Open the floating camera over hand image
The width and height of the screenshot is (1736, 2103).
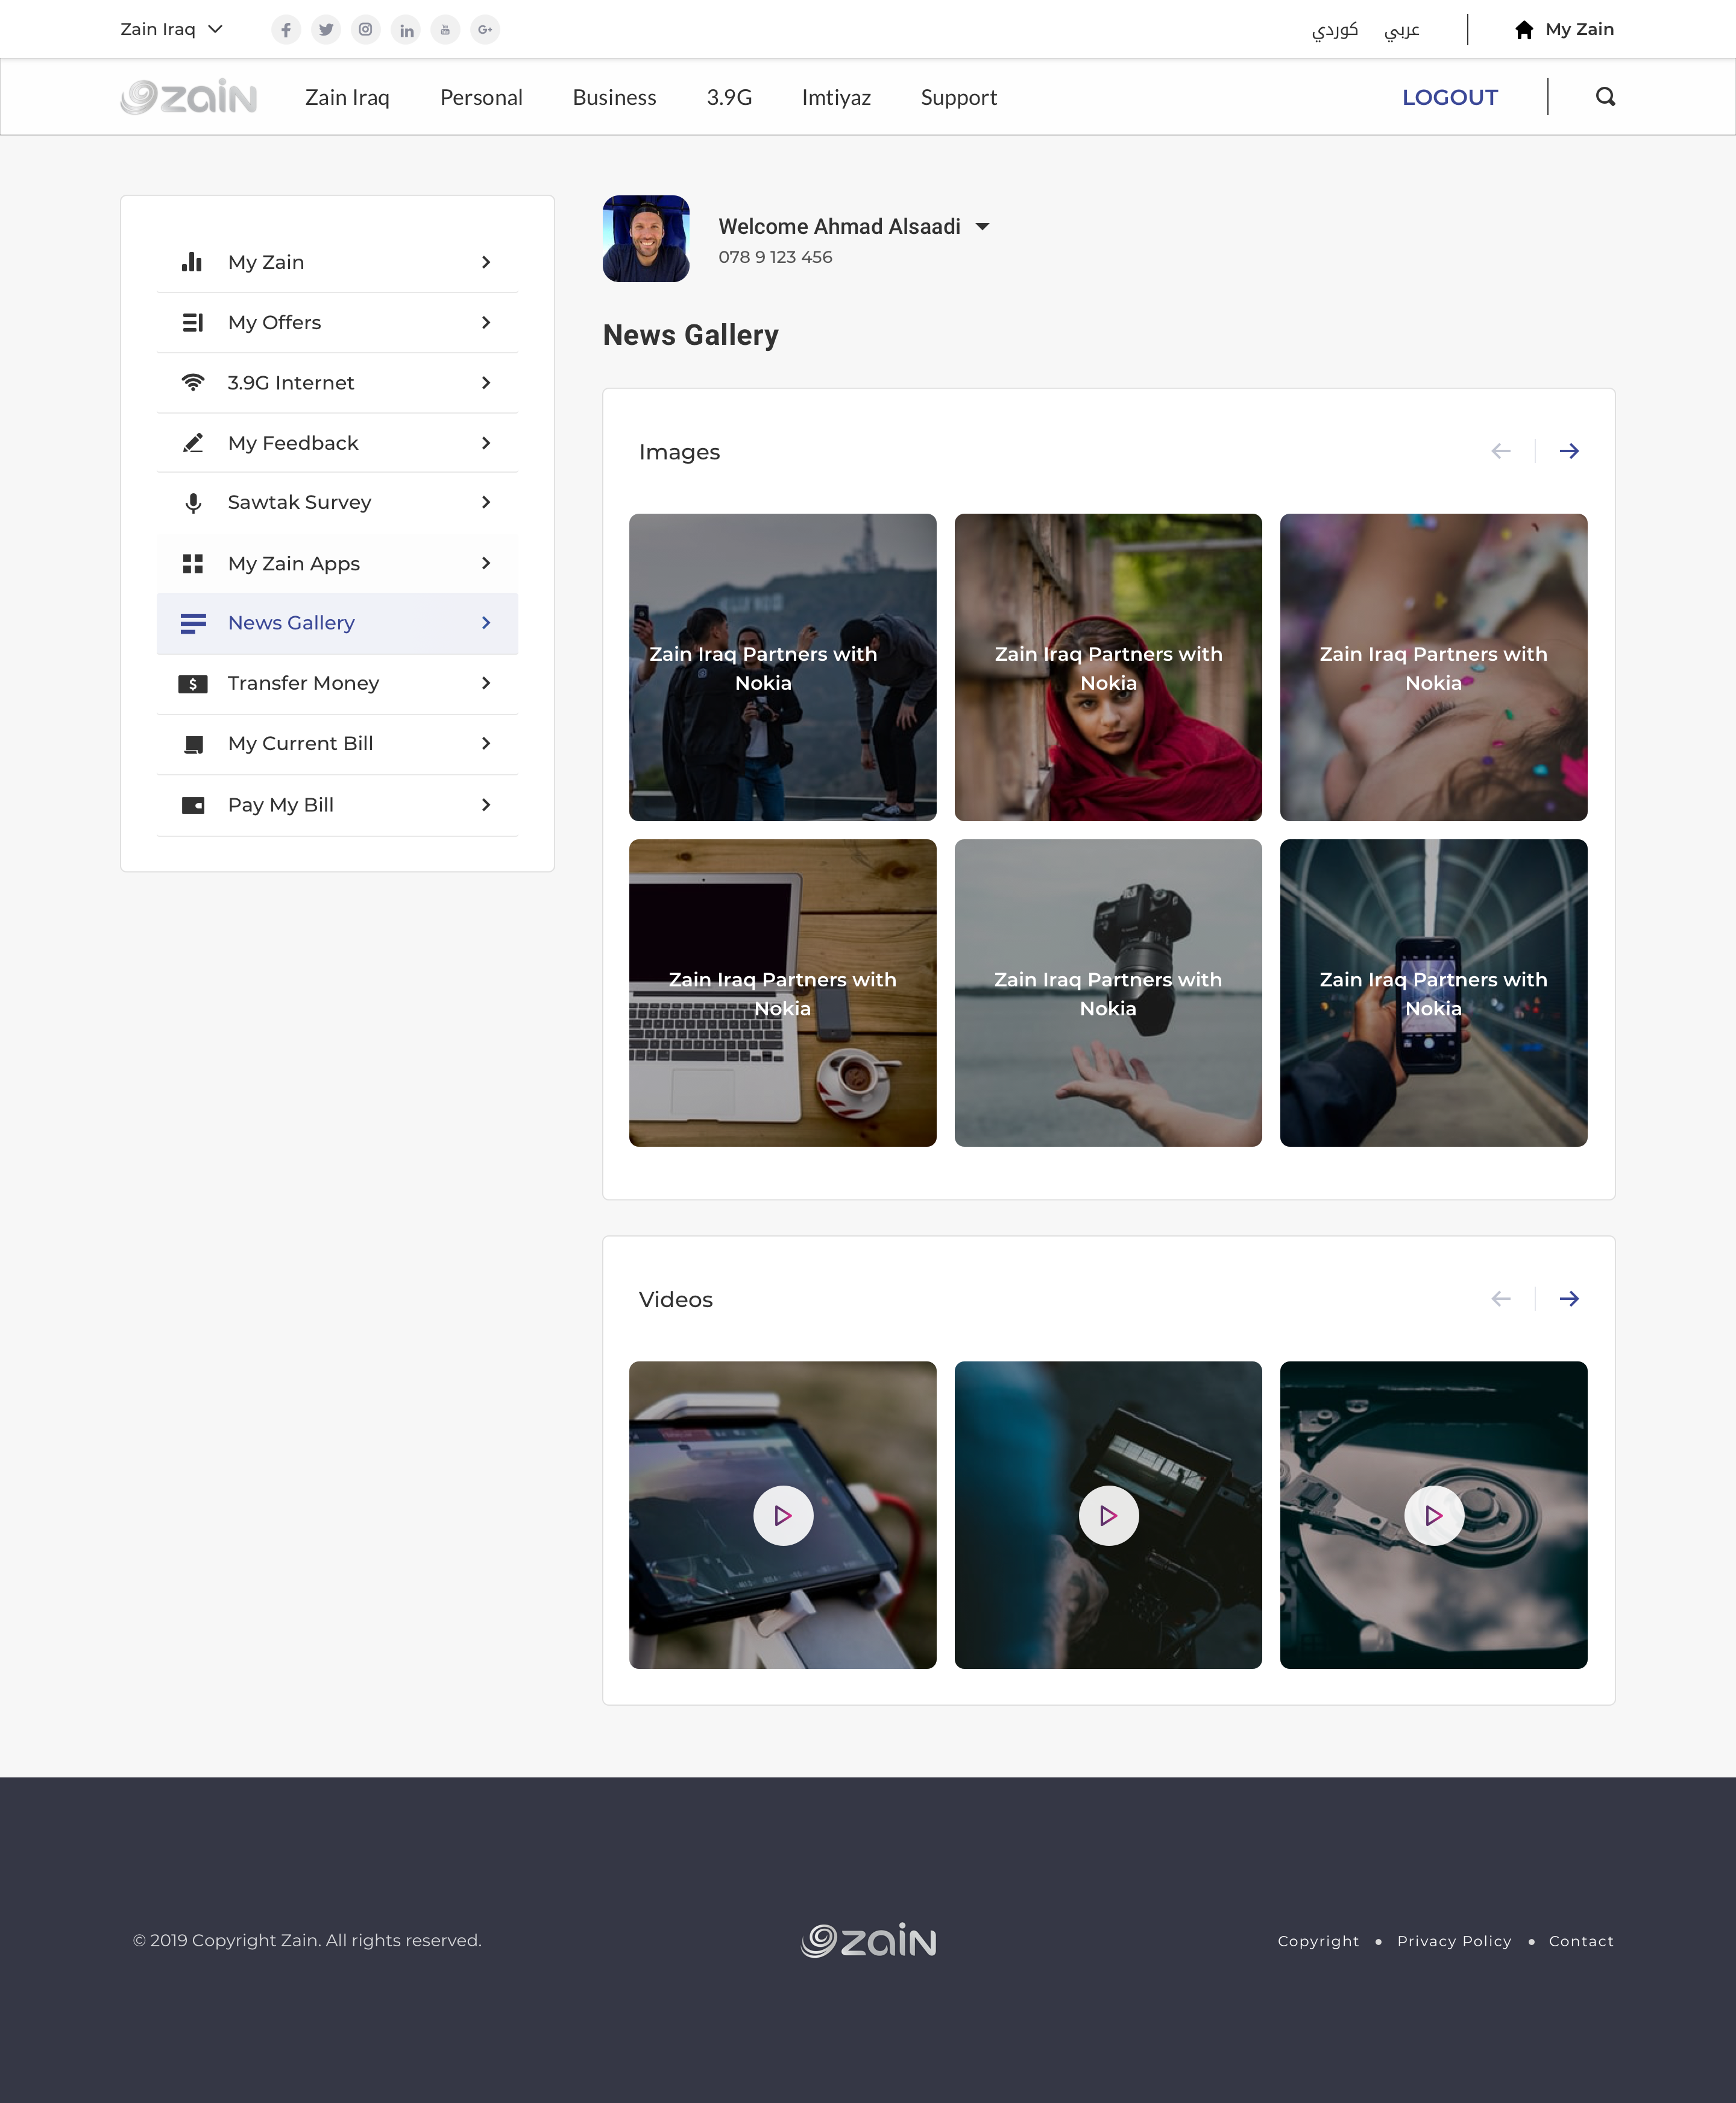pos(1108,993)
